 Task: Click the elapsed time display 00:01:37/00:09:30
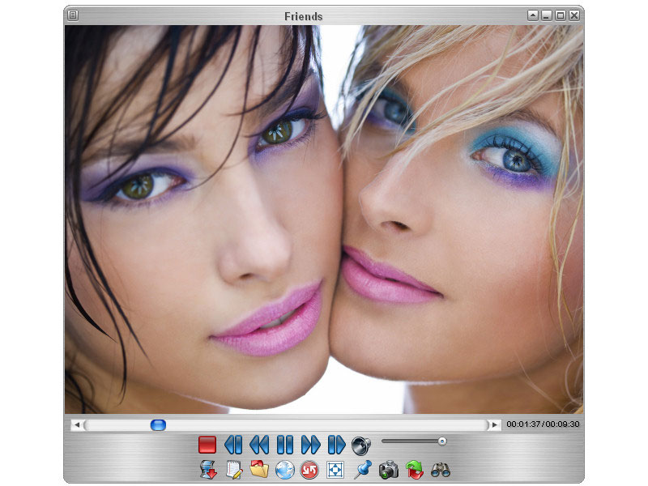543,424
